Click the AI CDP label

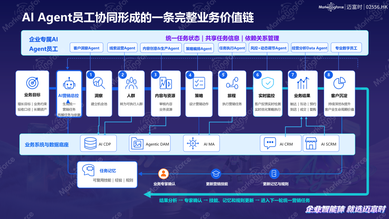105,144
